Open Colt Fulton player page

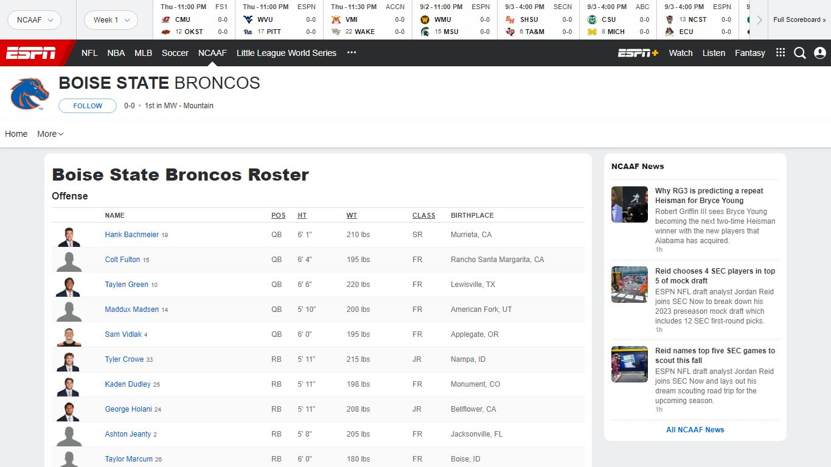pos(122,260)
